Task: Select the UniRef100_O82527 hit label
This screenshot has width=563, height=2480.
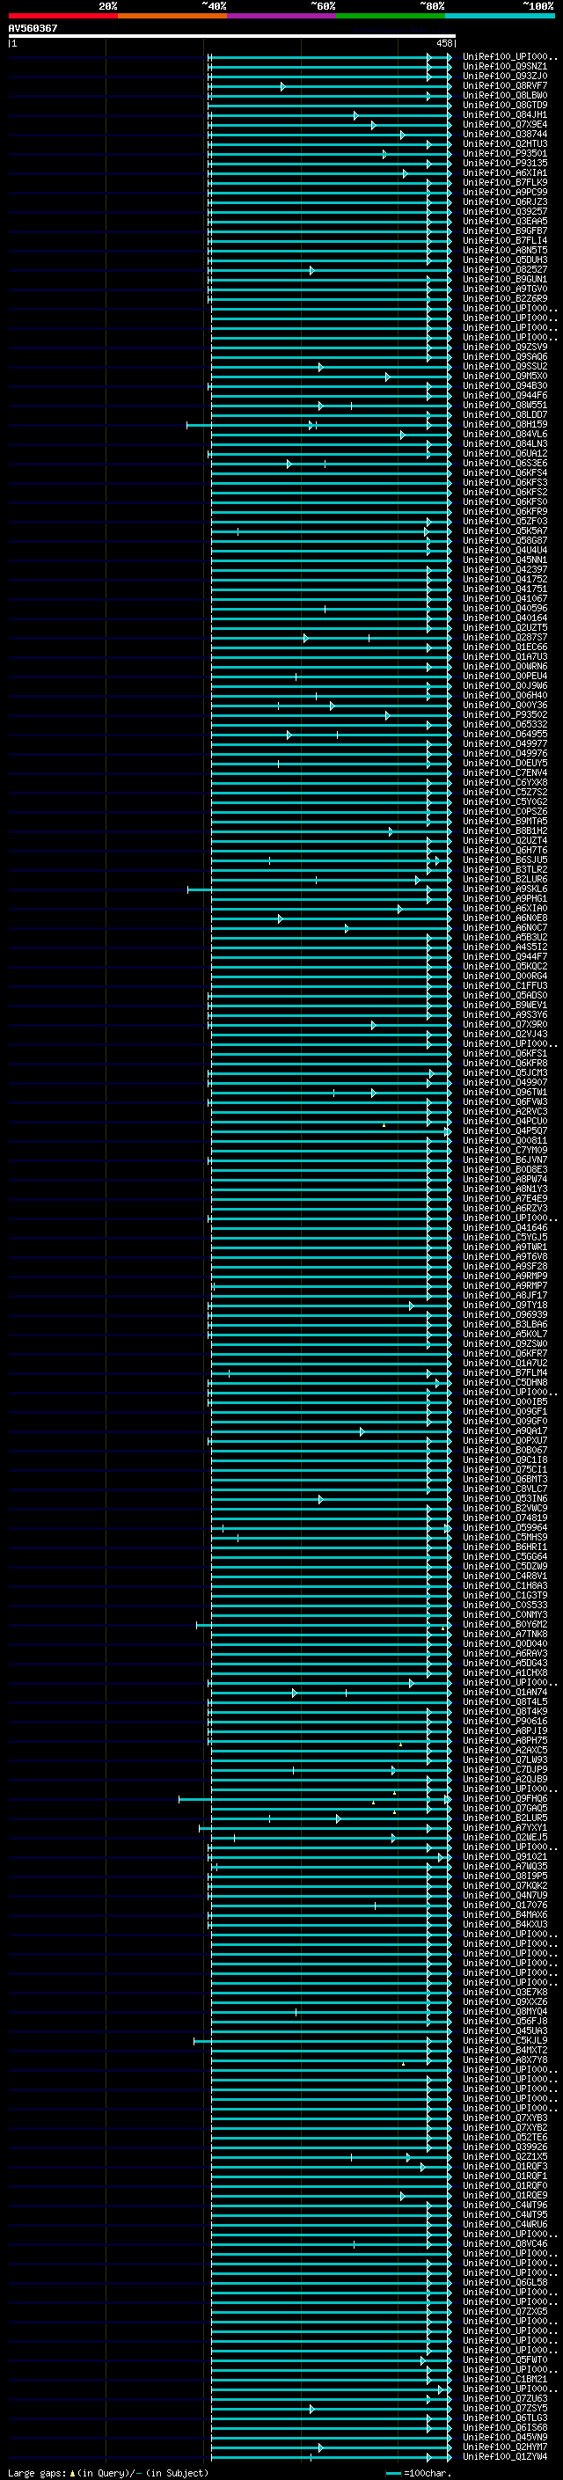Action: tap(505, 269)
